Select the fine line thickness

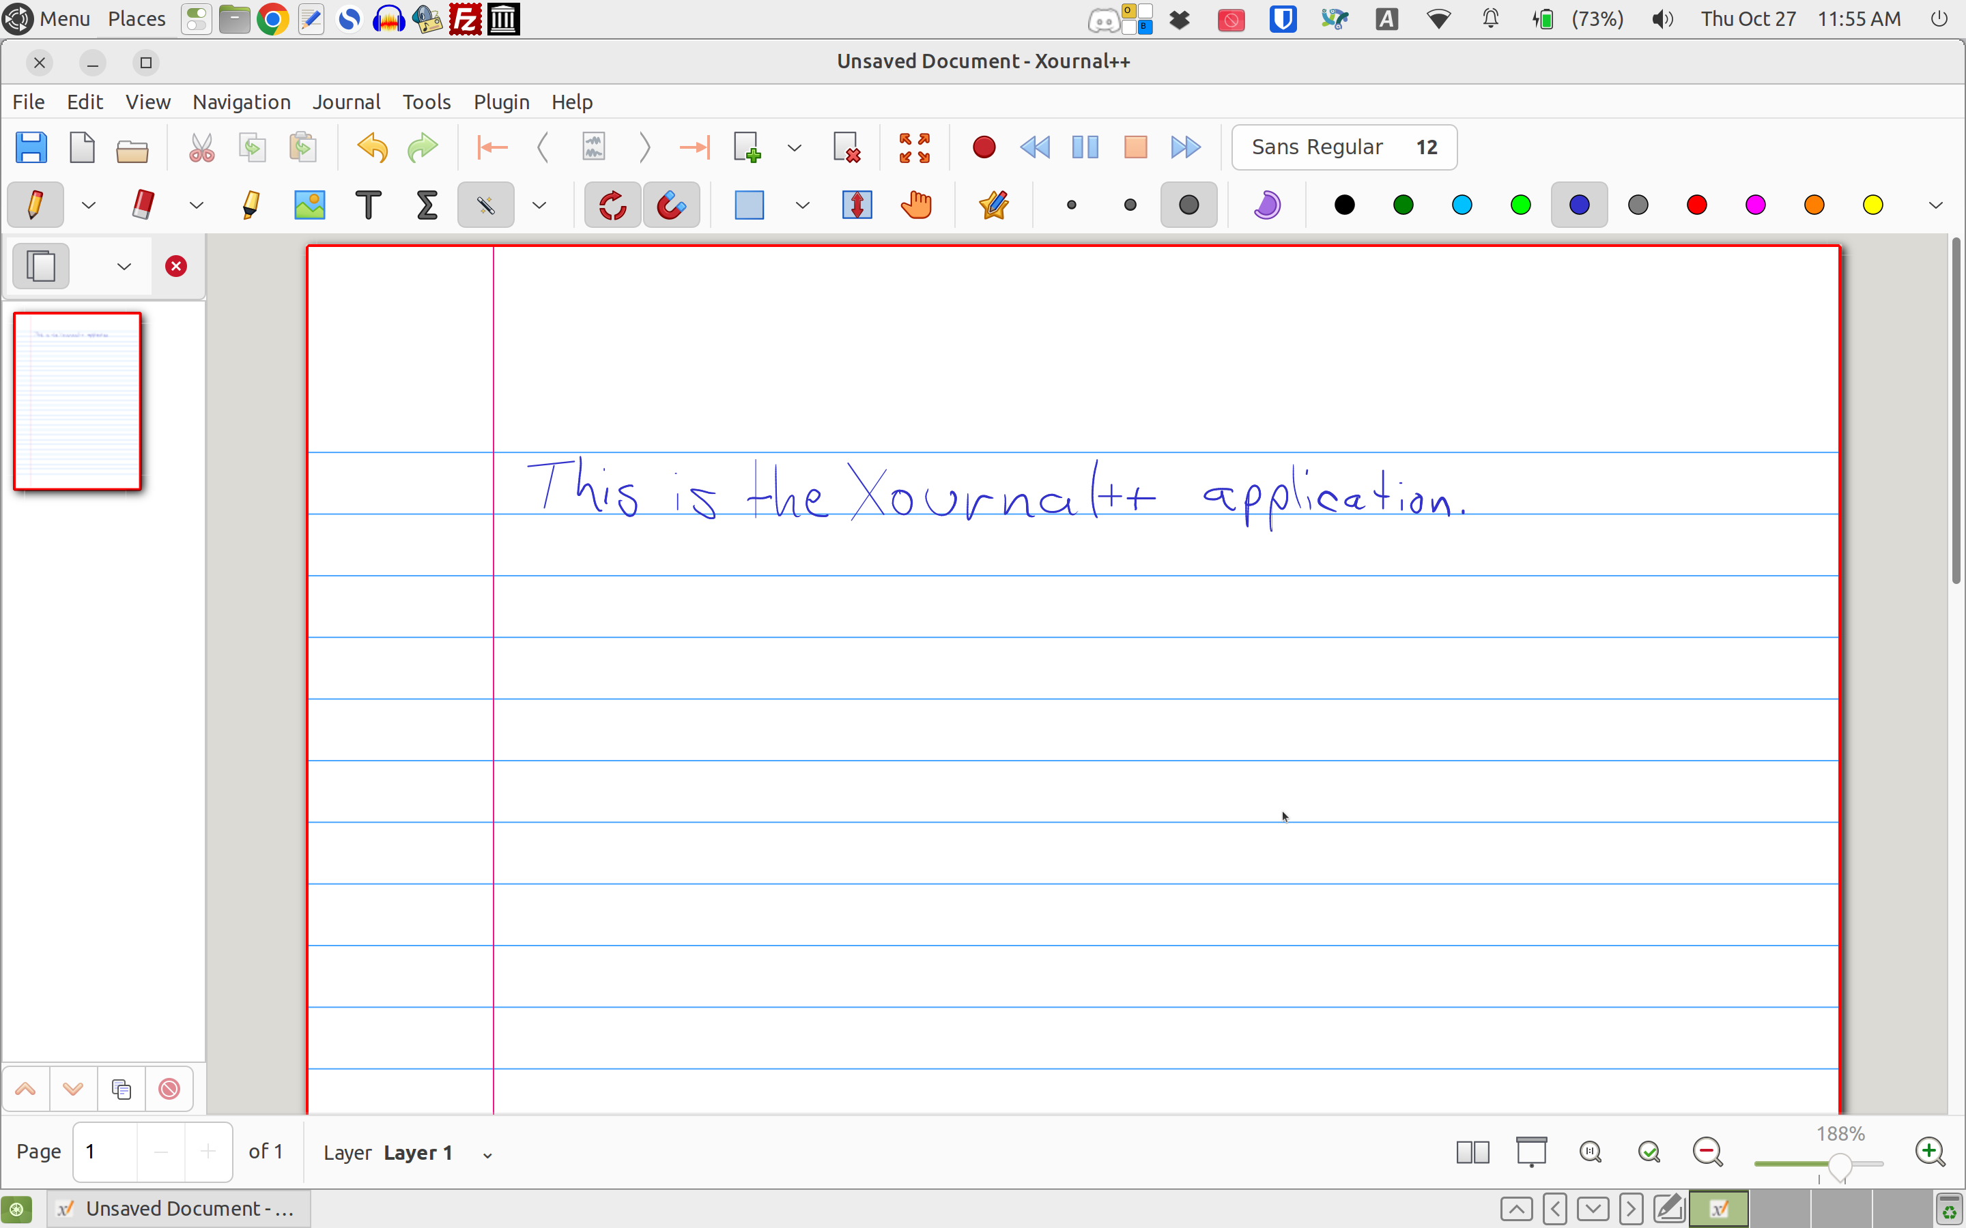click(x=1072, y=205)
